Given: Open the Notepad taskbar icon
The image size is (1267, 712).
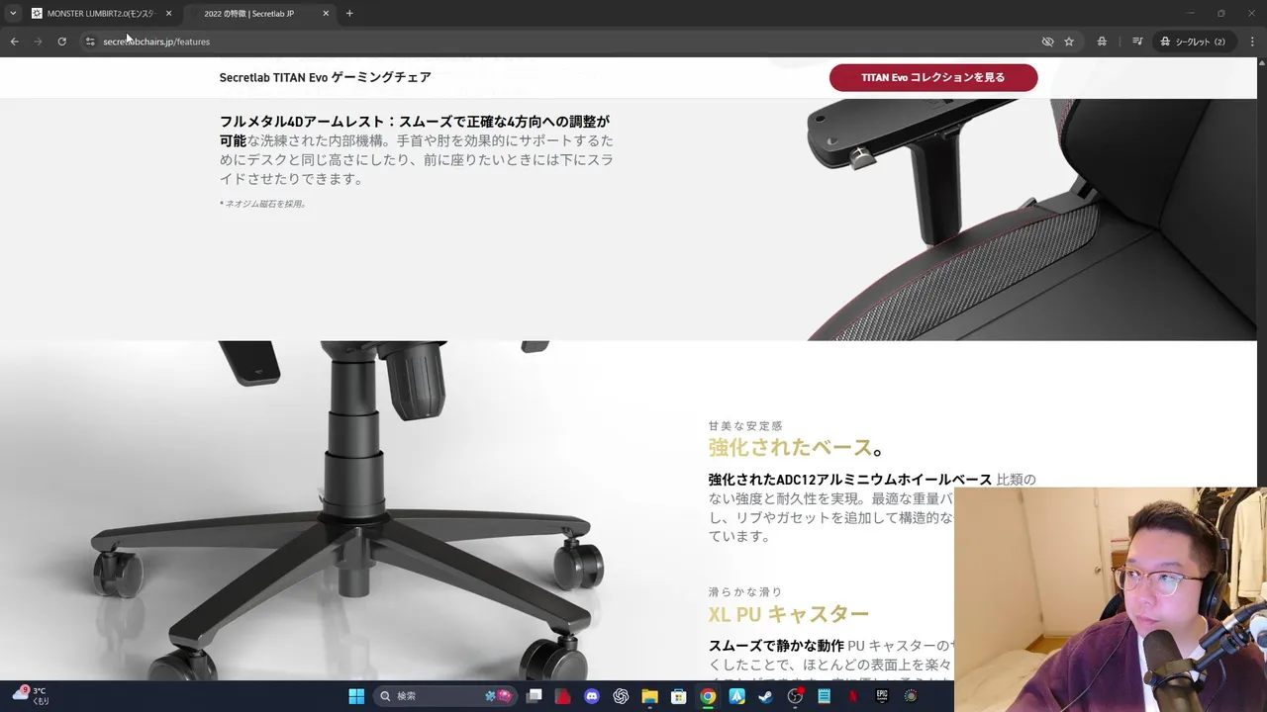Looking at the screenshot, I should click(824, 696).
